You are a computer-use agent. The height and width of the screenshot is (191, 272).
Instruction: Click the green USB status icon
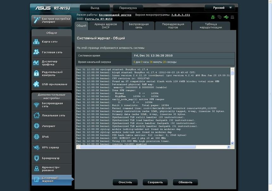[x=226, y=17]
